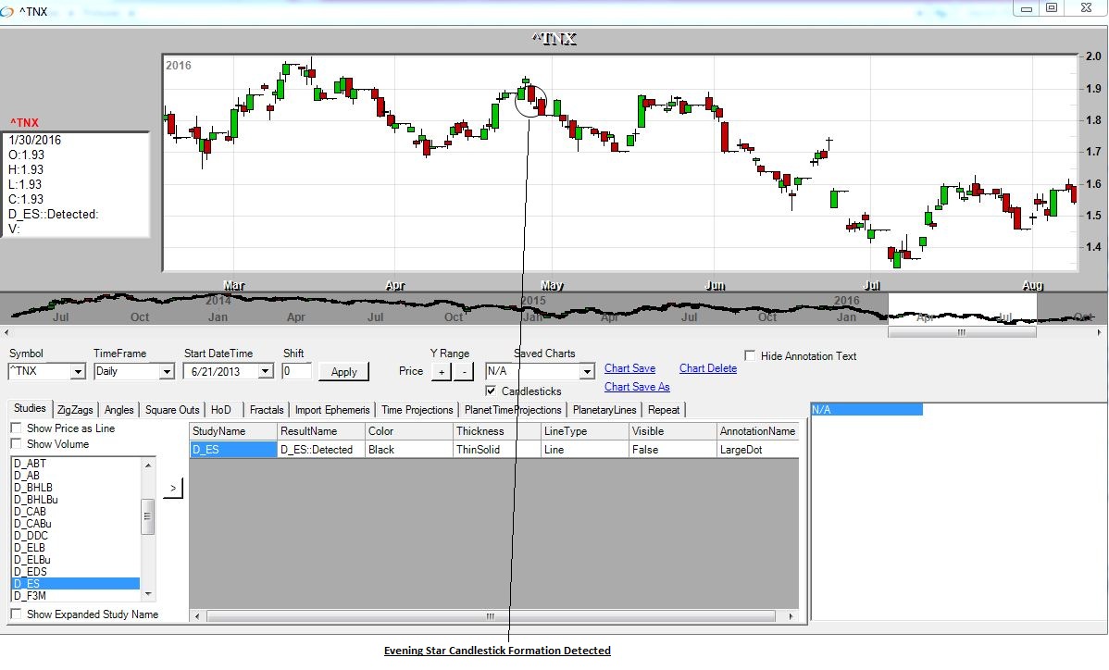Click the study list scroll-up arrow
The height and width of the screenshot is (670, 1109).
click(147, 465)
